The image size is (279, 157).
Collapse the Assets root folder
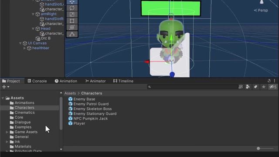click(3, 98)
